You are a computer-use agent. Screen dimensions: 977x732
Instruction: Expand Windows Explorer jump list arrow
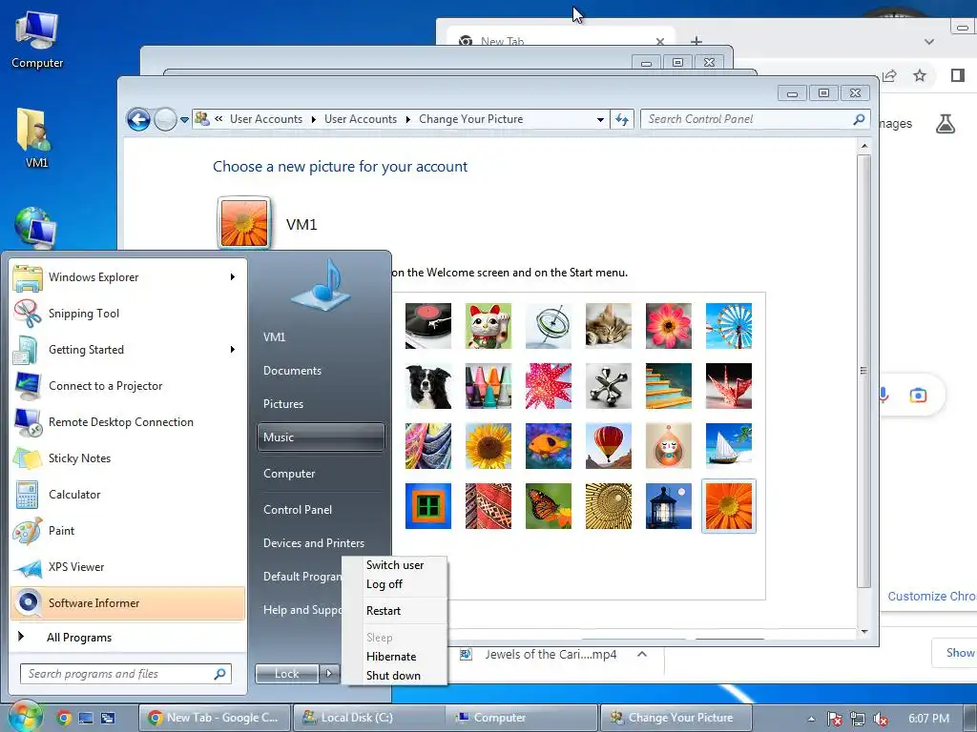[233, 277]
